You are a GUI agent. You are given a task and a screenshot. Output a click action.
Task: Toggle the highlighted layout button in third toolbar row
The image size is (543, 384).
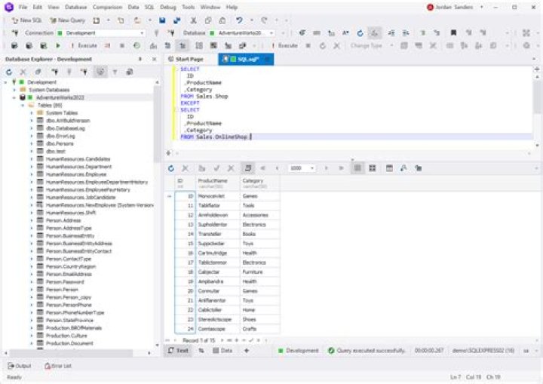pos(183,45)
